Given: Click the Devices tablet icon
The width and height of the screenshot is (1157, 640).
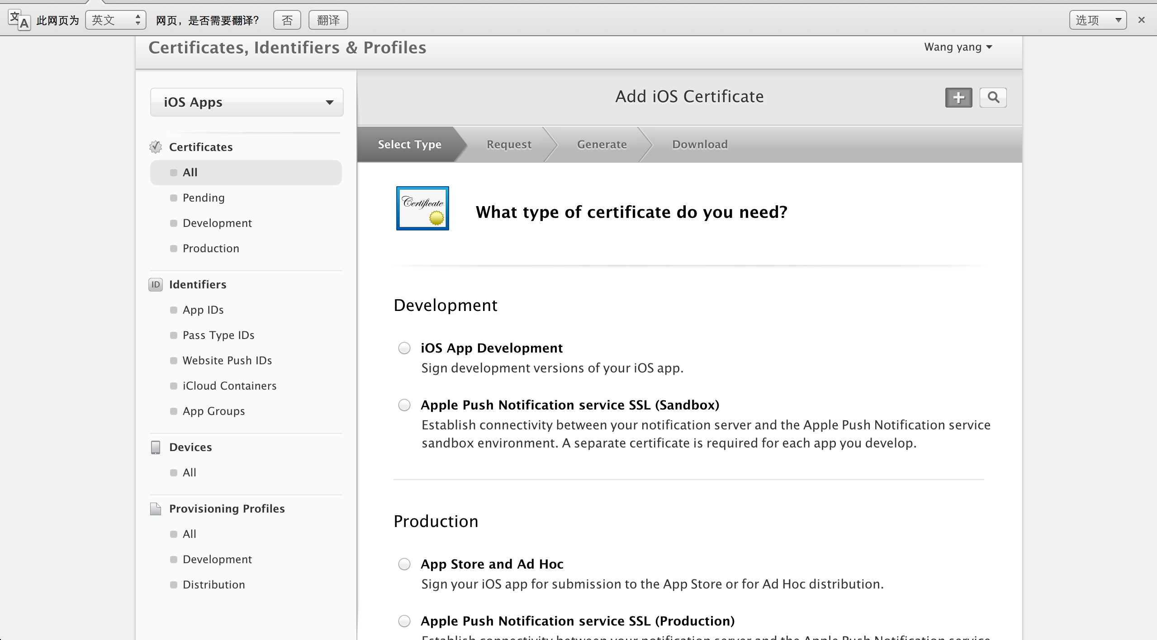Looking at the screenshot, I should point(156,447).
